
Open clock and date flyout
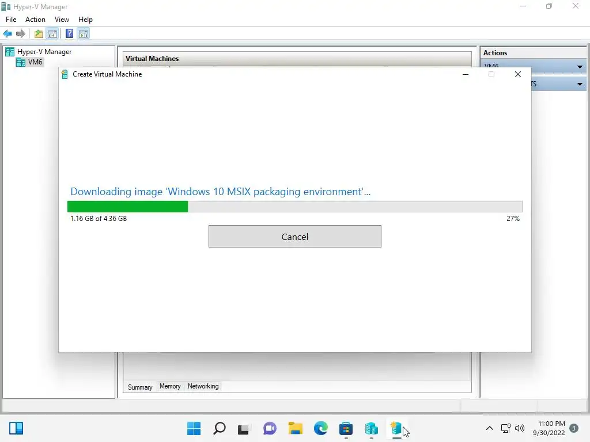(x=549, y=428)
